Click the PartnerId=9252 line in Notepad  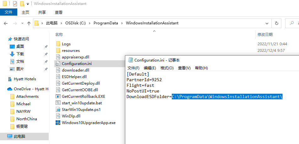pos(144,80)
